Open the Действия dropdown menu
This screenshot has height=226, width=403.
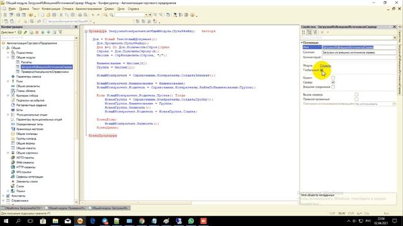pos(8,32)
